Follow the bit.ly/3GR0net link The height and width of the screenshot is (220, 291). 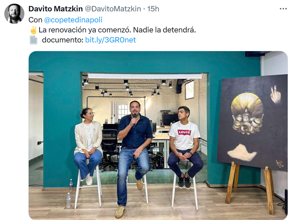[x=110, y=40]
